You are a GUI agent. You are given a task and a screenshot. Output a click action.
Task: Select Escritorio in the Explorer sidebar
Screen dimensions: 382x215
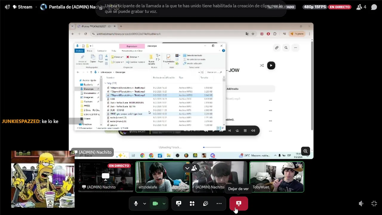click(88, 85)
